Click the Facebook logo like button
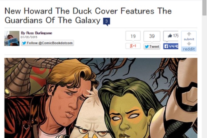This screenshot has width=207, height=138. [171, 46]
